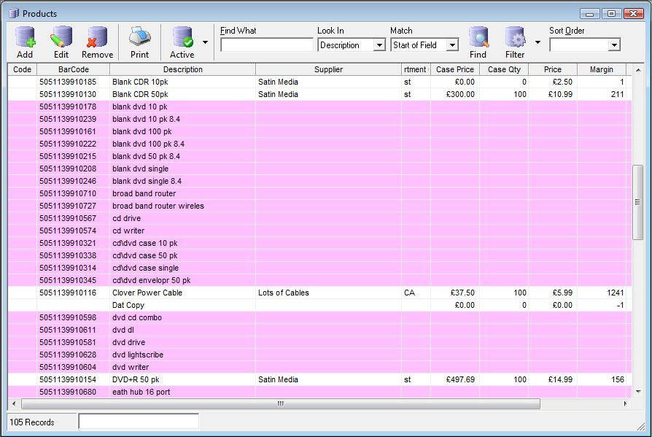The image size is (652, 437).
Task: Open the Active dropdown arrow
Action: 205,42
